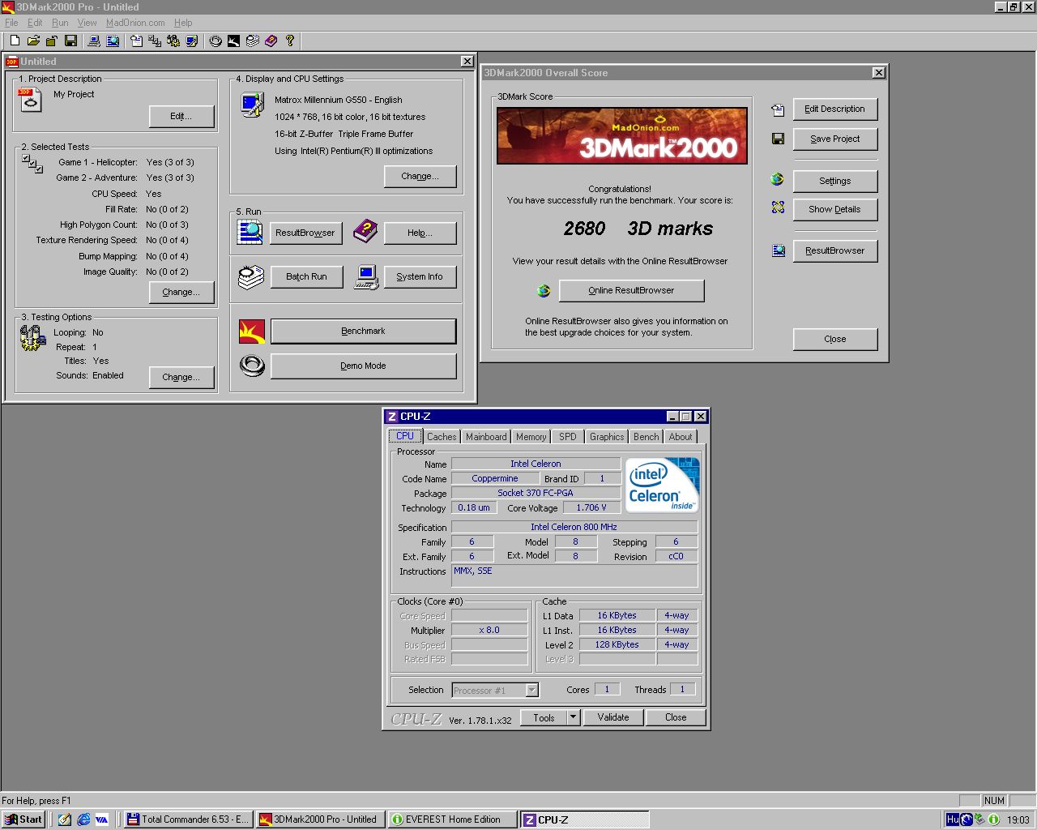Click Change... under Selected Tests

click(181, 293)
